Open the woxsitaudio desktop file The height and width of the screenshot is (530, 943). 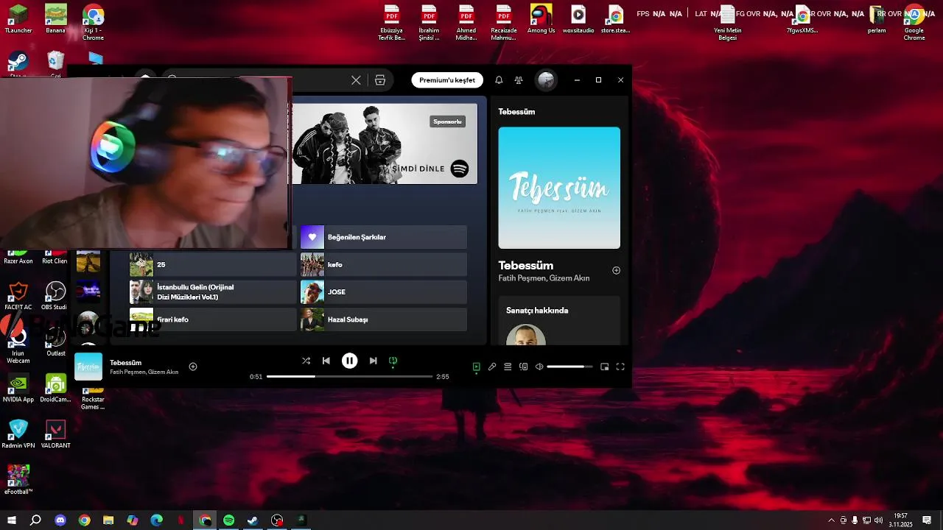tap(578, 19)
